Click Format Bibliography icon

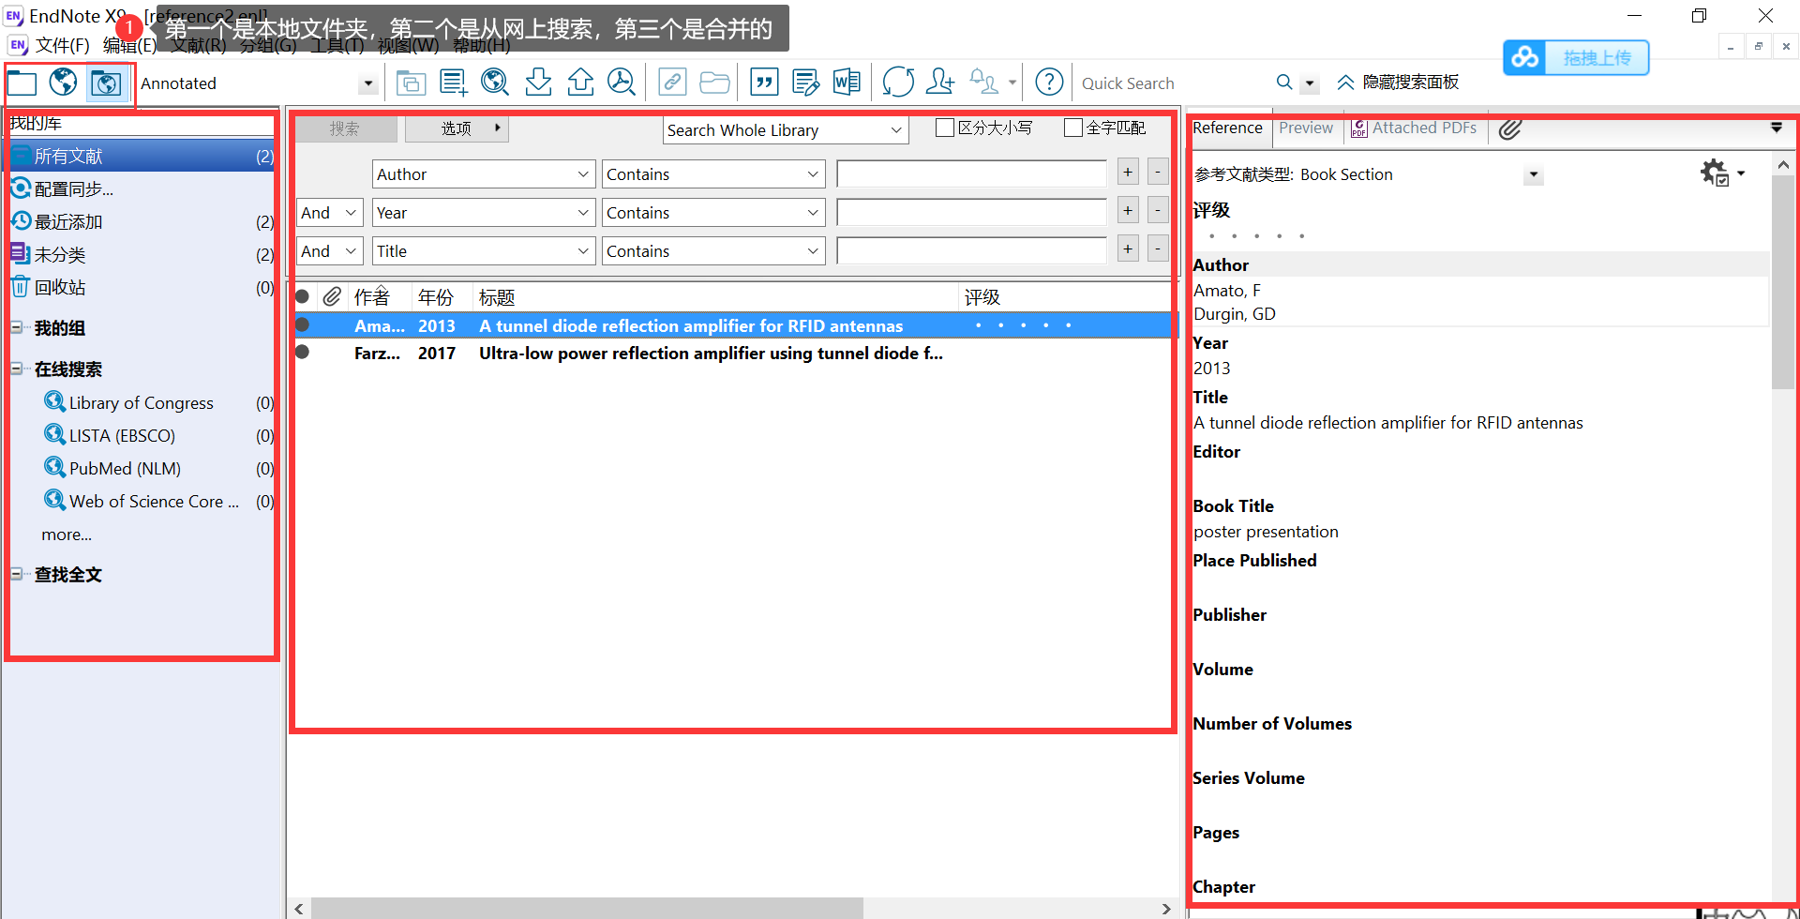tap(805, 83)
